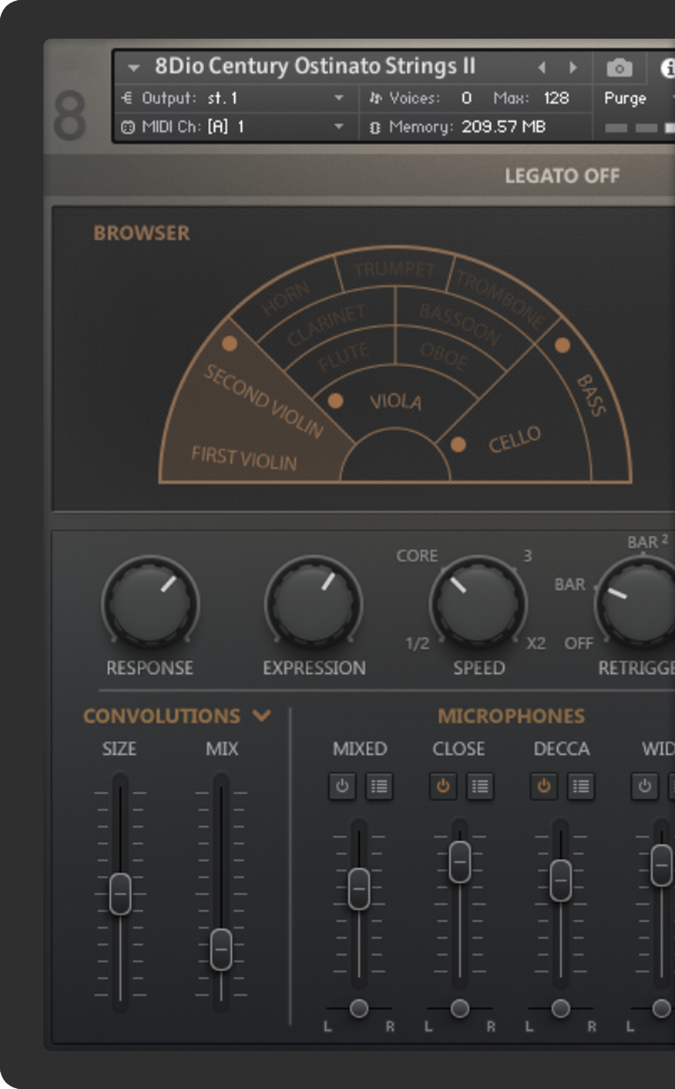
Task: Go to next instrument preset arrow
Action: click(573, 68)
